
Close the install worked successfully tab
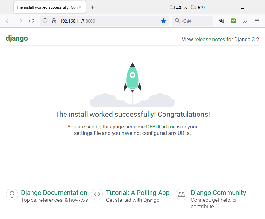click(x=80, y=7)
